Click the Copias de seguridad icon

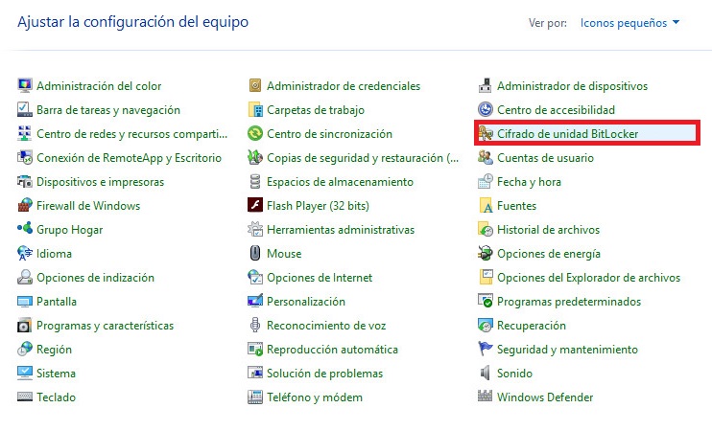255,157
